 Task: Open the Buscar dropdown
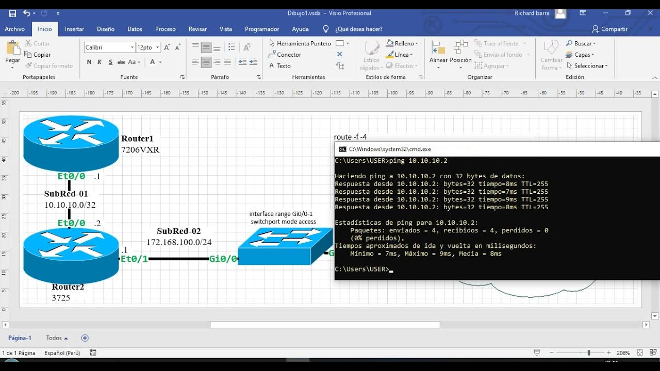click(581, 43)
